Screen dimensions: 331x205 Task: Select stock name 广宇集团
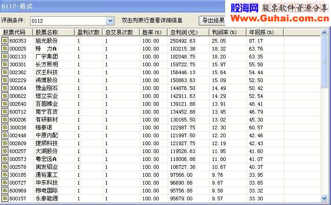[46, 56]
